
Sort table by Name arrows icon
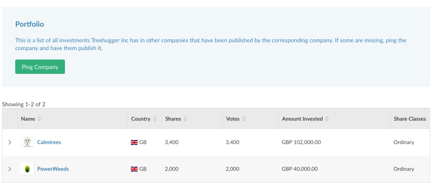click(39, 119)
